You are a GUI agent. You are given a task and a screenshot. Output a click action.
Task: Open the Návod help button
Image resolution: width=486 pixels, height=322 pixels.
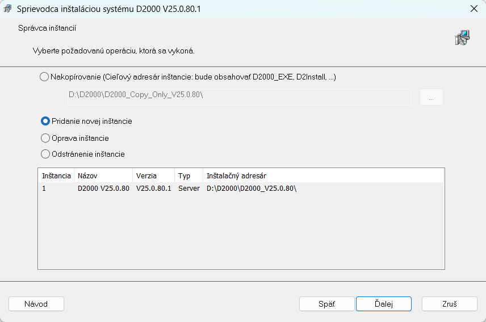tap(36, 304)
